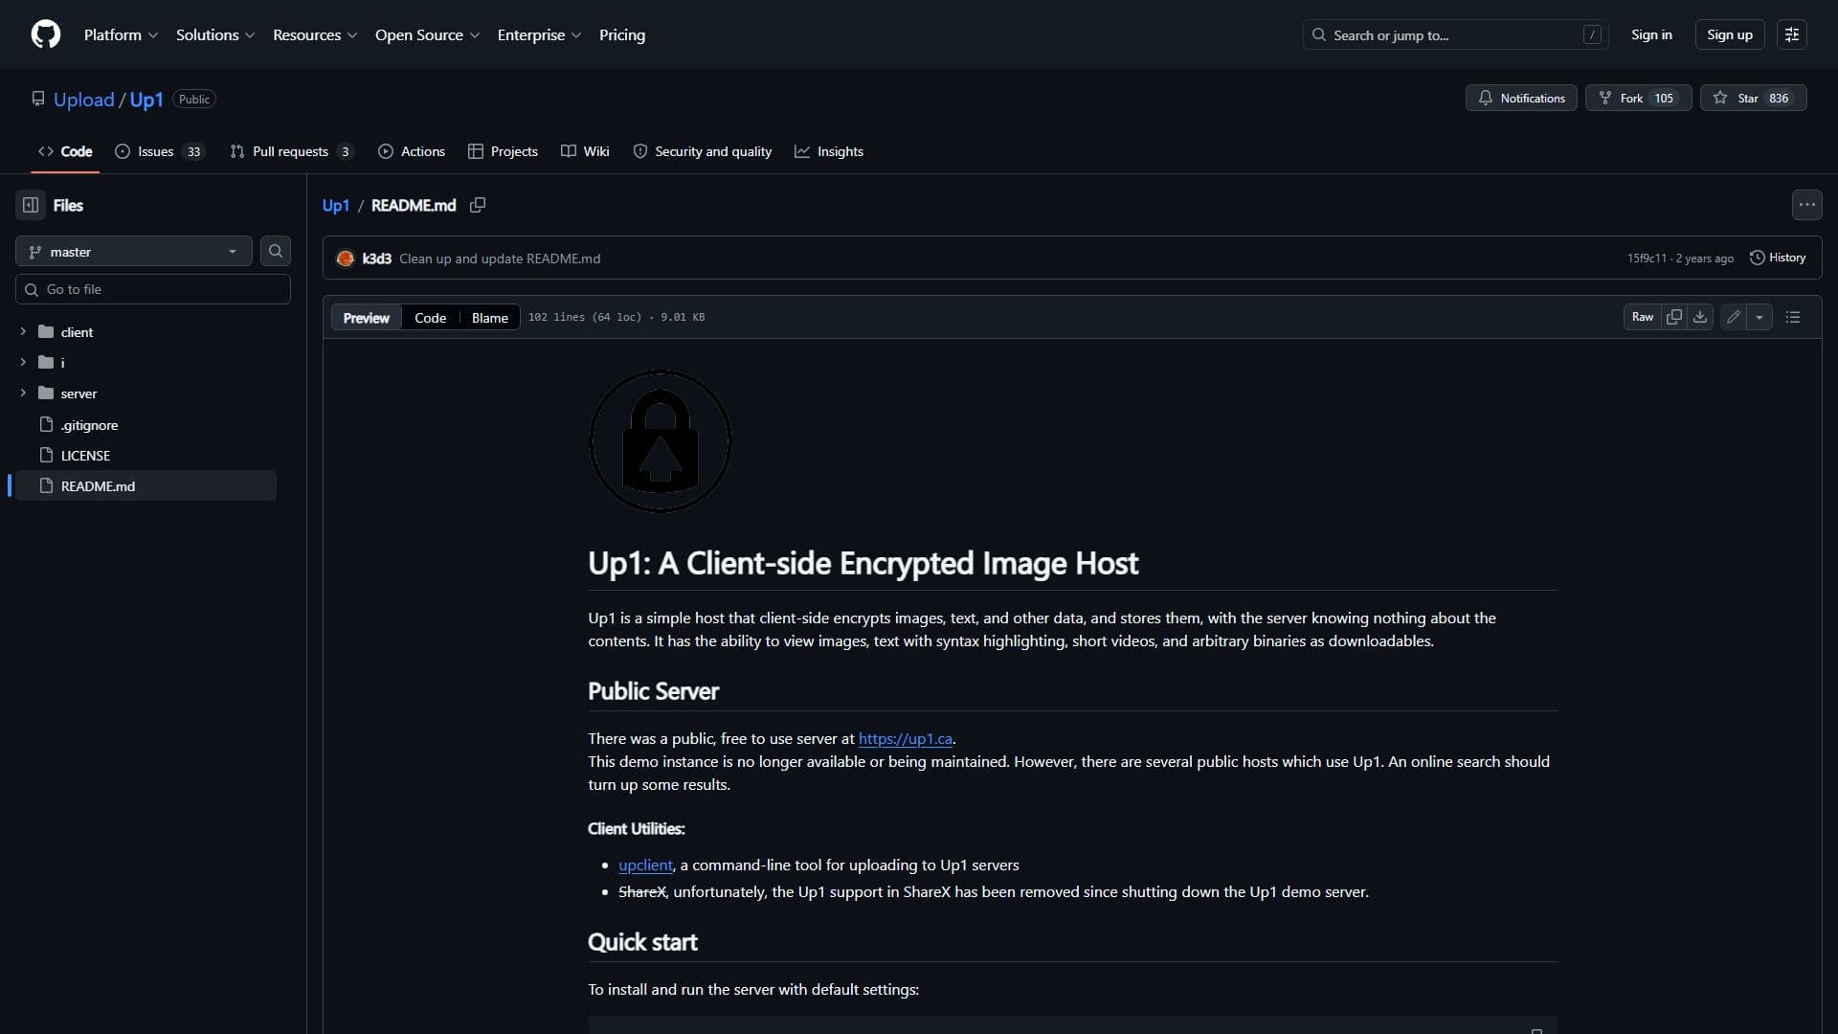This screenshot has height=1034, width=1838.
Task: Copy the README.md file path
Action: pos(478,205)
